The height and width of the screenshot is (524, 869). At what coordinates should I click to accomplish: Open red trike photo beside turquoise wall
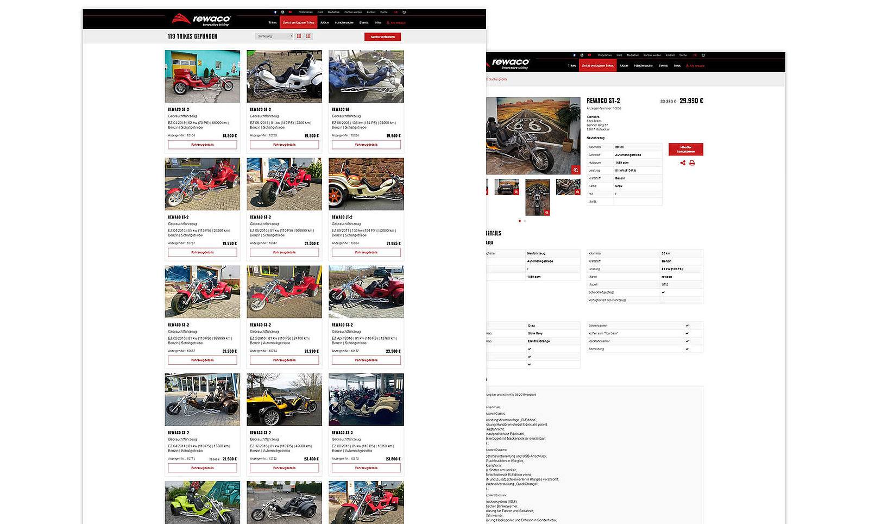point(203,77)
